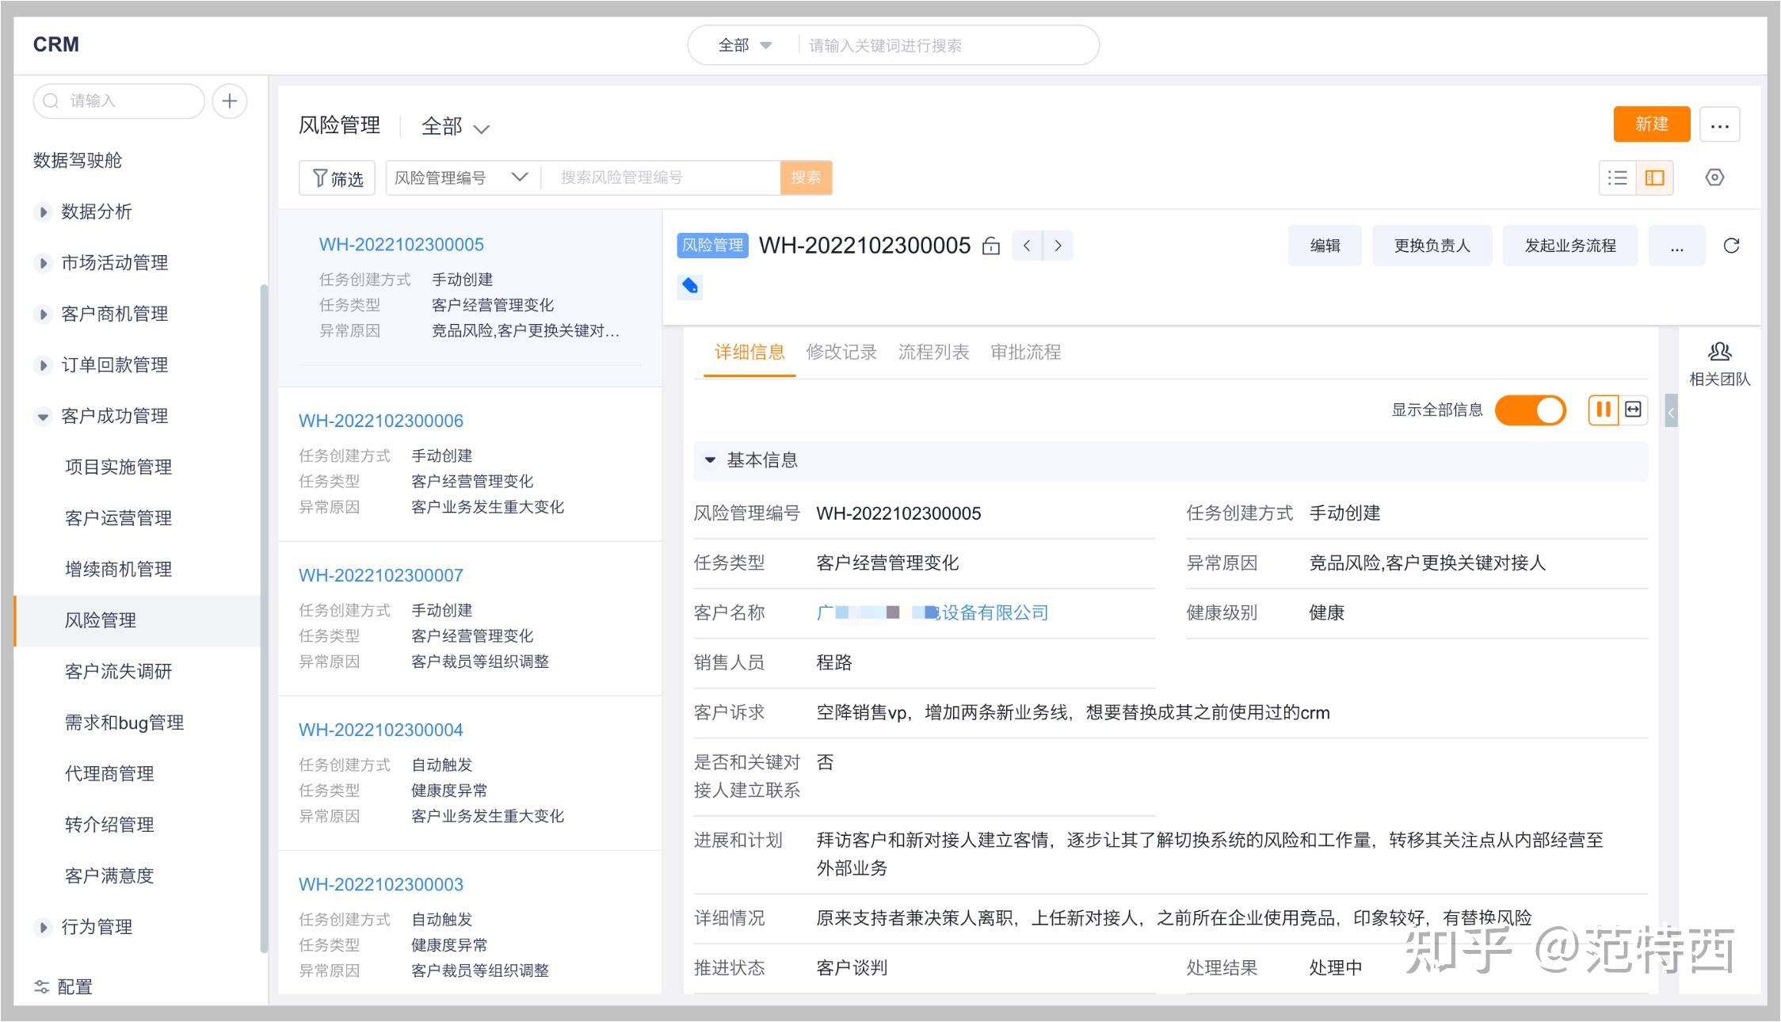Select the two-column pause layout toggle
Viewport: 1781px width, 1022px height.
[1603, 410]
